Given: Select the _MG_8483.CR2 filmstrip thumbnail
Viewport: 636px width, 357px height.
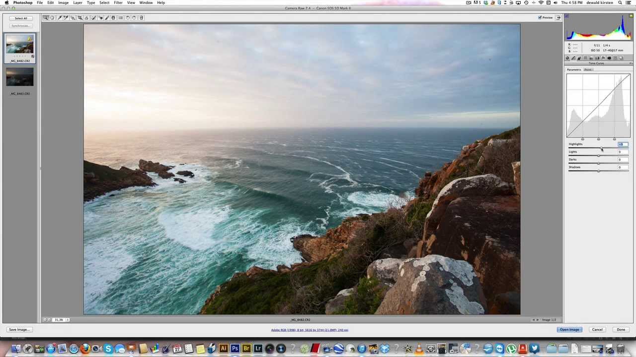Looking at the screenshot, I should tap(20, 77).
